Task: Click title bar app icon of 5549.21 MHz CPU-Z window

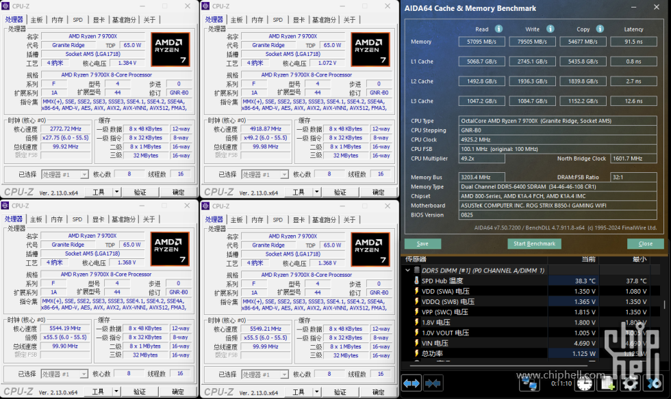Action: point(205,206)
